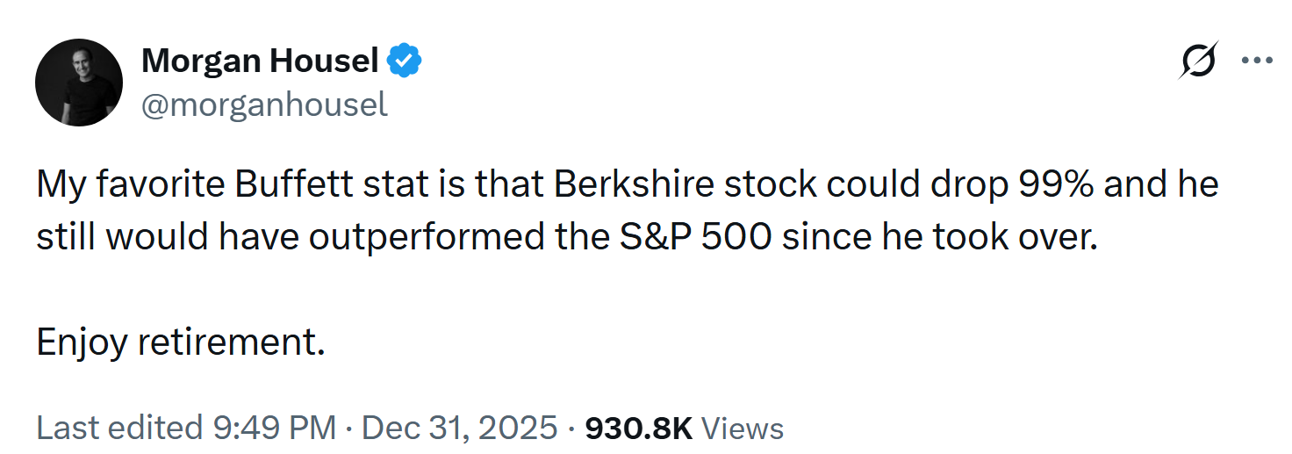Click the Dec 31, 2025 date

459,428
